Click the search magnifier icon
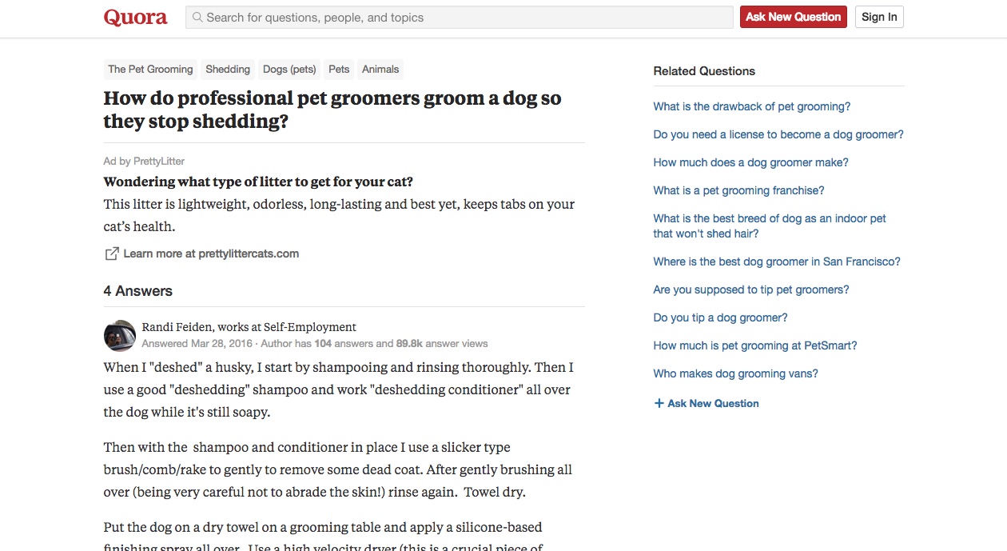 click(x=197, y=17)
